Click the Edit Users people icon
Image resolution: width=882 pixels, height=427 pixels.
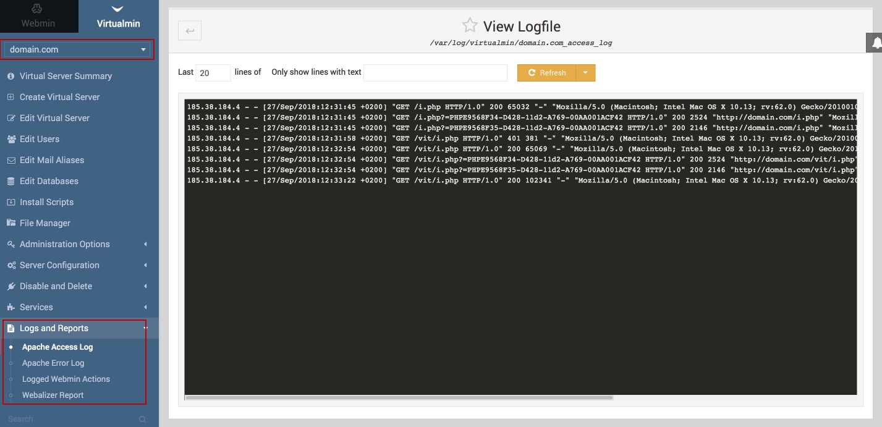tap(11, 139)
